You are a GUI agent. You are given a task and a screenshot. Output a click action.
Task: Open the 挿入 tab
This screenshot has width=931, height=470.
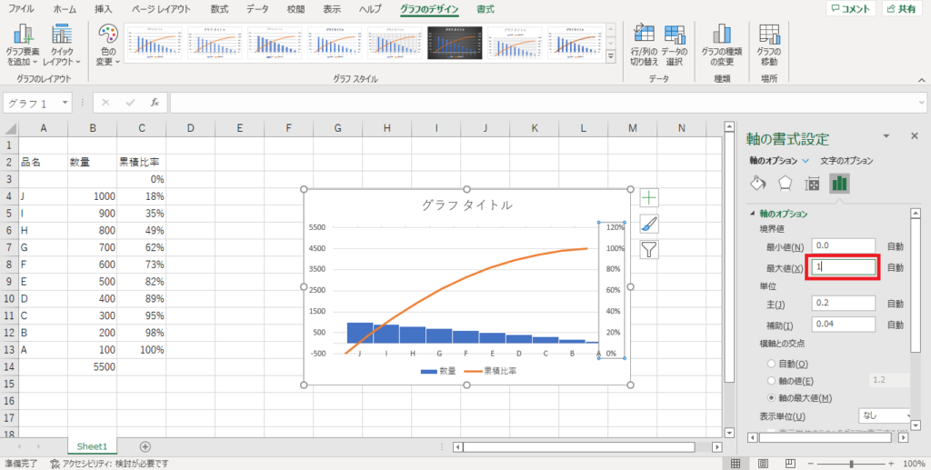(x=104, y=9)
